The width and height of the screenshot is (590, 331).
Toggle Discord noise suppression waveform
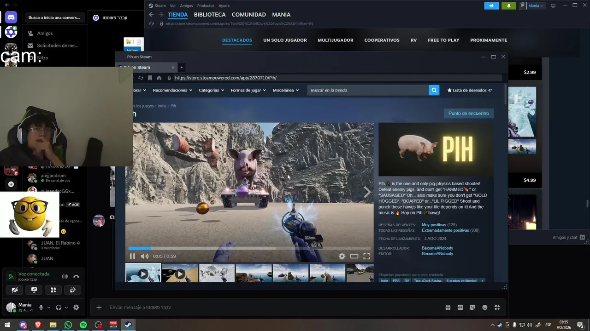pyautogui.click(x=65, y=276)
